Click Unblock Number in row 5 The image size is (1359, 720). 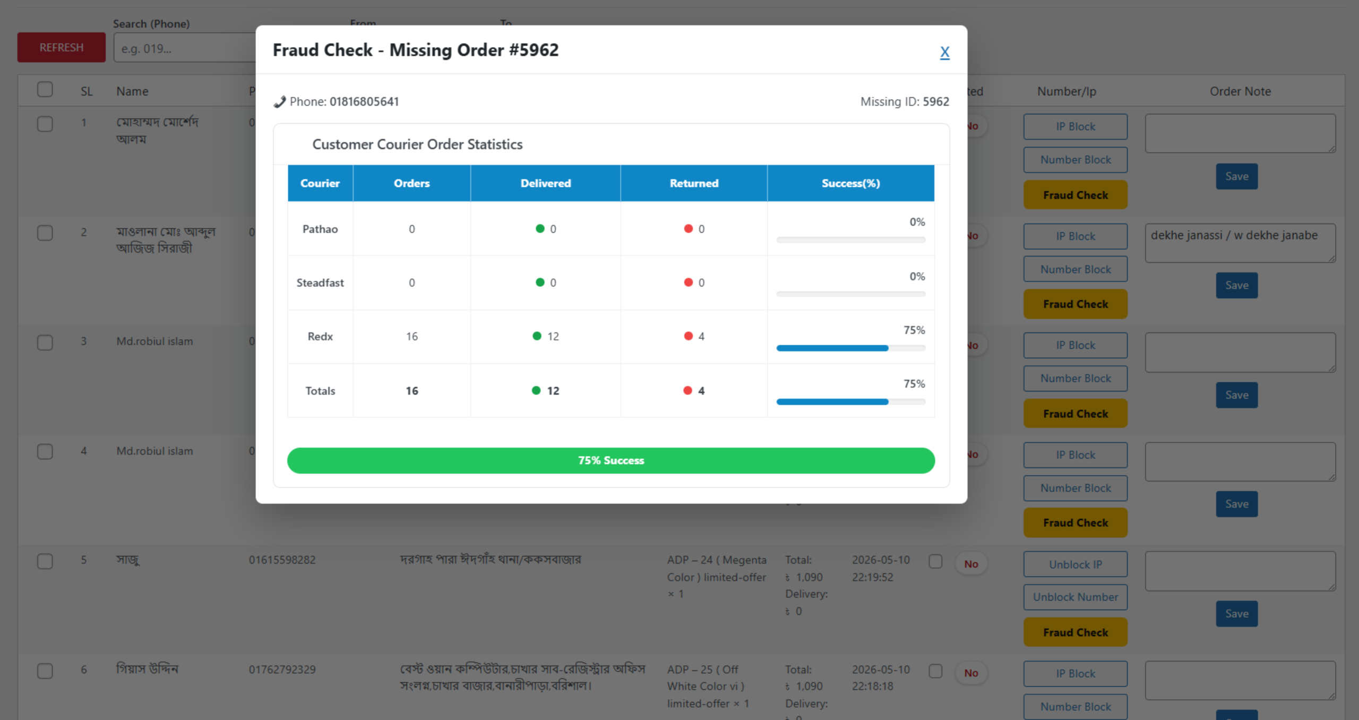tap(1076, 597)
